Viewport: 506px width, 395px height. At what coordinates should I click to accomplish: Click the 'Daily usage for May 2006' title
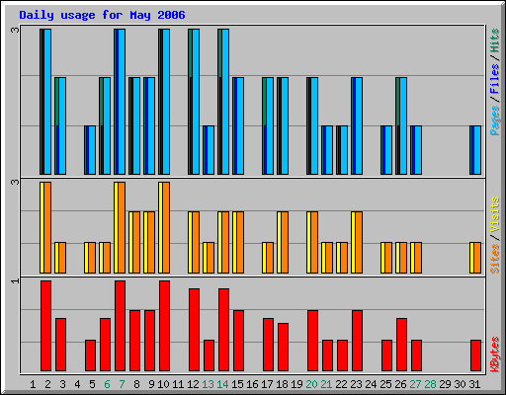coord(102,15)
